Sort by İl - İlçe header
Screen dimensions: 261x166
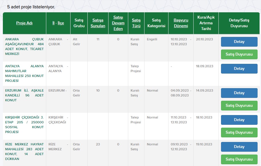(58, 23)
